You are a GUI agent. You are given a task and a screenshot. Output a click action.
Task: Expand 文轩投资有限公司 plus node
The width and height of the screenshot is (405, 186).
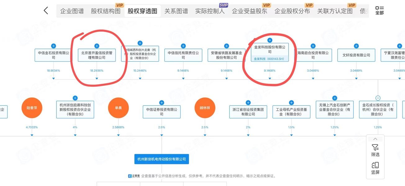[356, 46]
